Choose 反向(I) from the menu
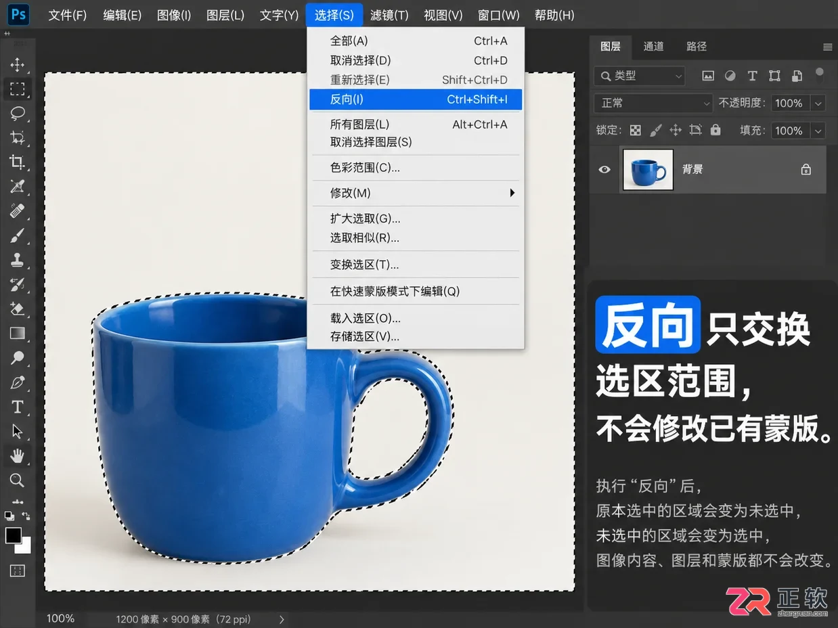838x628 pixels. [416, 99]
